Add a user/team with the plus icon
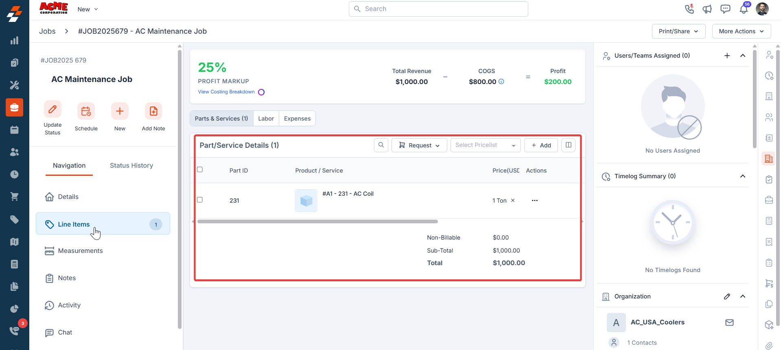781x350 pixels. pyautogui.click(x=727, y=56)
